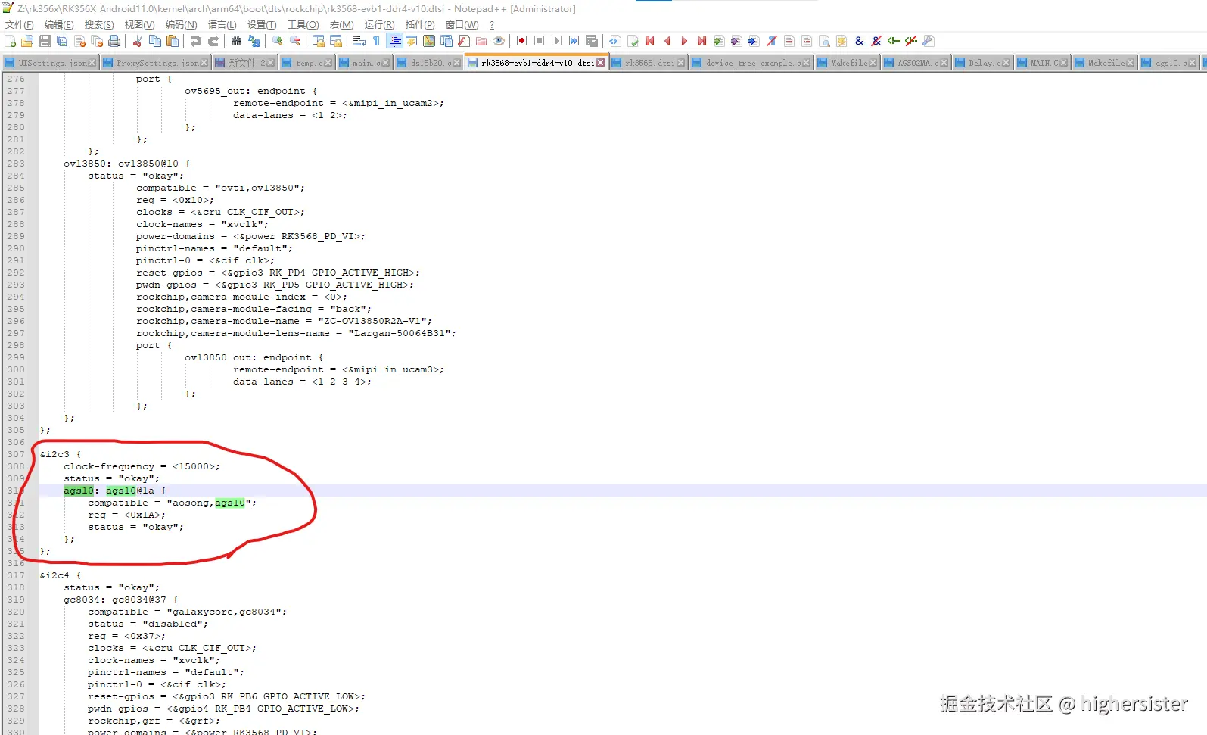This screenshot has width=1207, height=735.
Task: Click the Save Recorded Macro icon
Action: (x=592, y=41)
